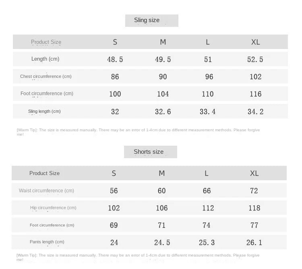Click the Shorts size heading label
302x269 pixels.
click(x=149, y=152)
